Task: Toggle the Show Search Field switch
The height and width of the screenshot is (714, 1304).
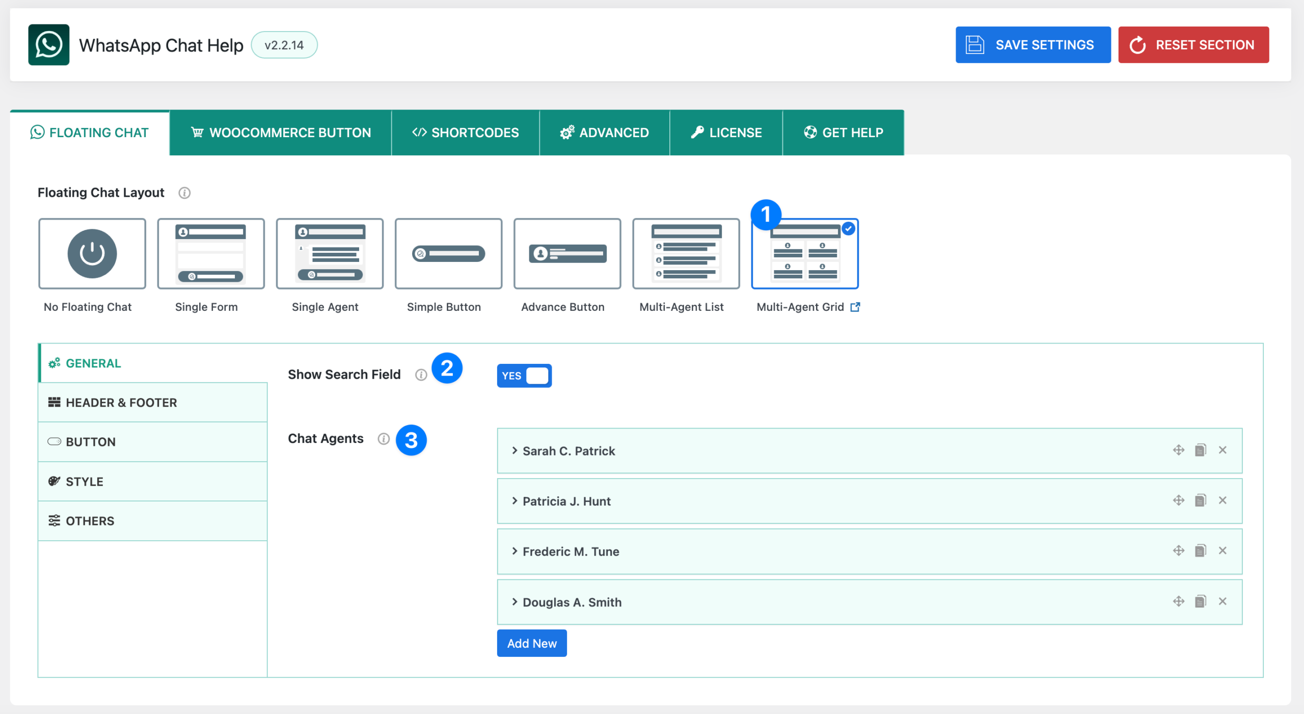Action: [524, 376]
